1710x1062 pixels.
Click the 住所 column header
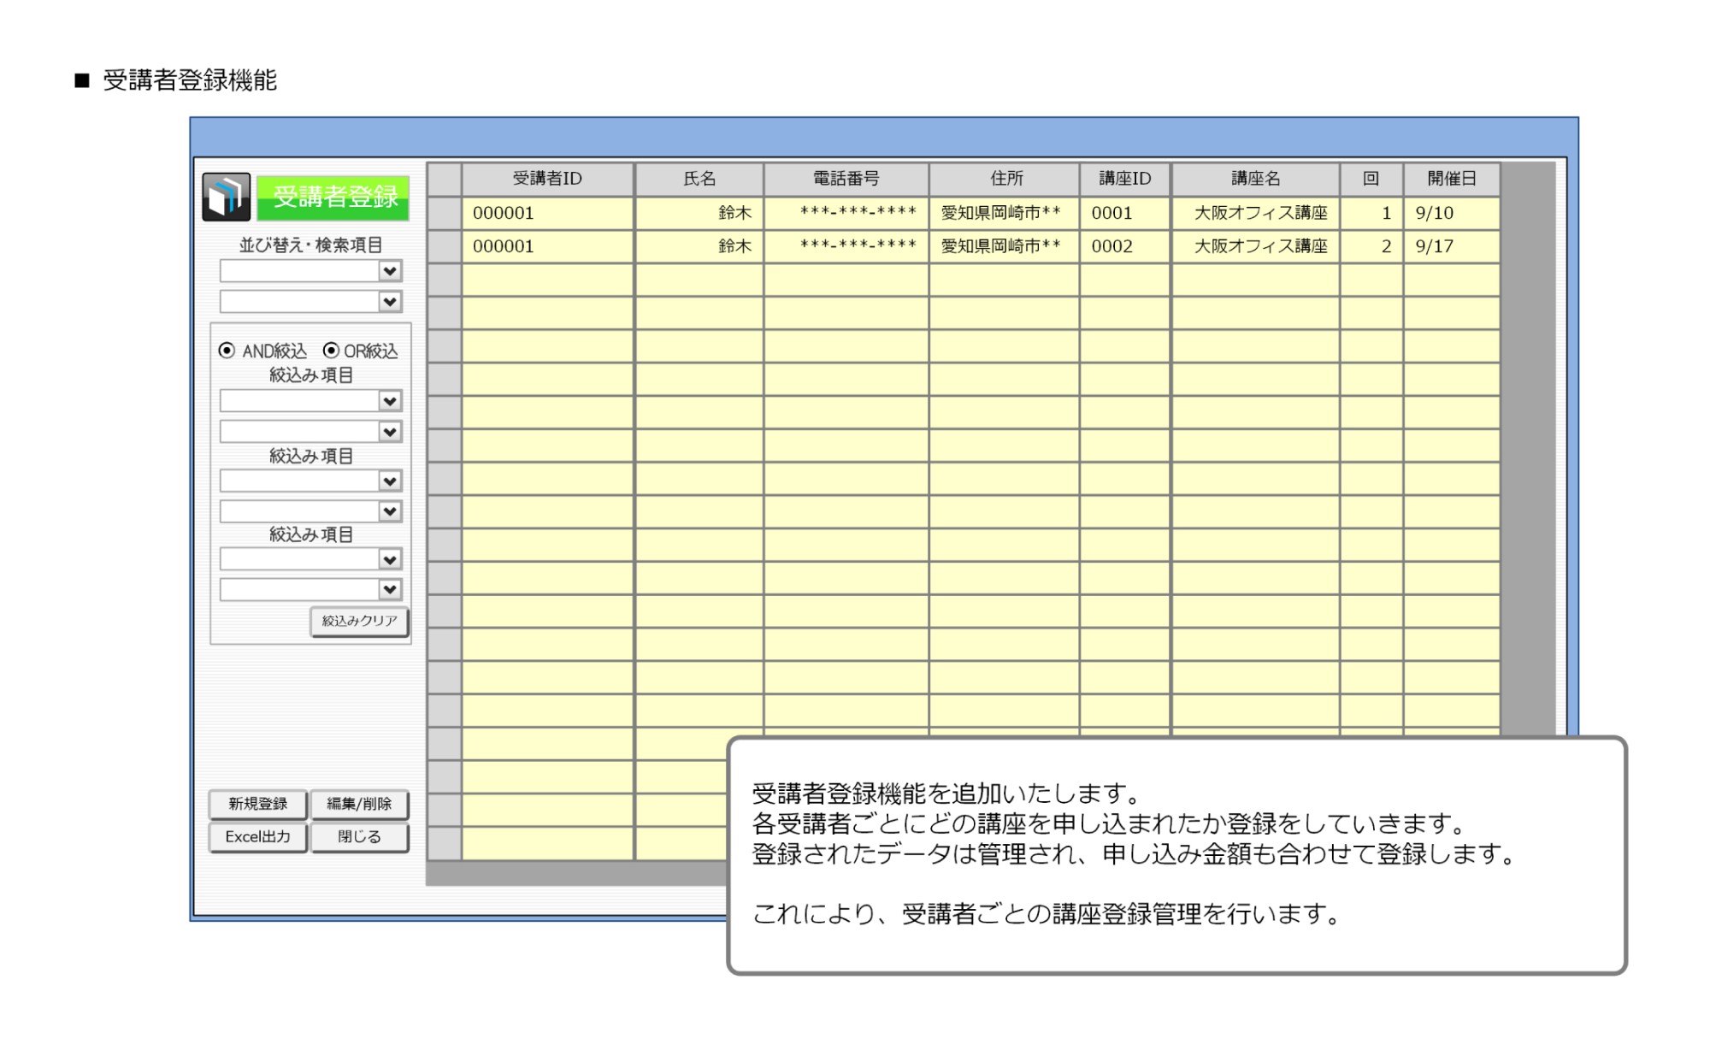(1005, 179)
